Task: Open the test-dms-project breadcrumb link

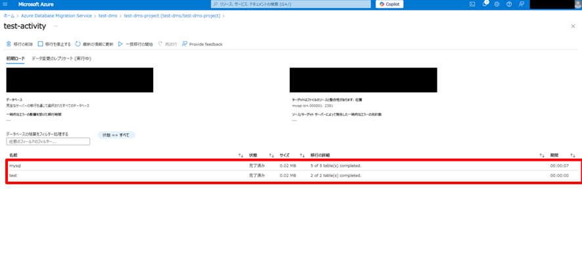Action: click(171, 15)
